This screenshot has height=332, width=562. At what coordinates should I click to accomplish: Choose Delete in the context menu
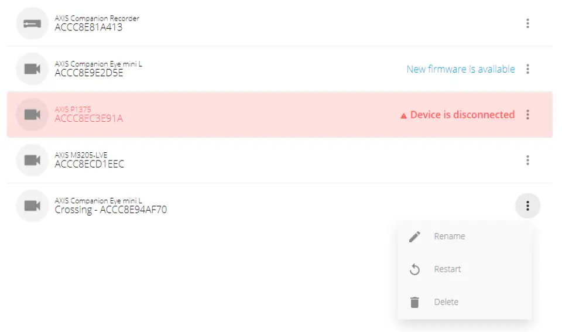click(446, 302)
